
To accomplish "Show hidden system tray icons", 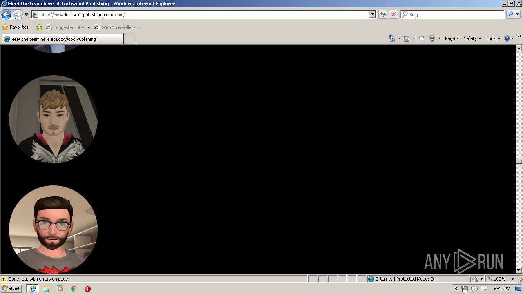I will 456,289.
